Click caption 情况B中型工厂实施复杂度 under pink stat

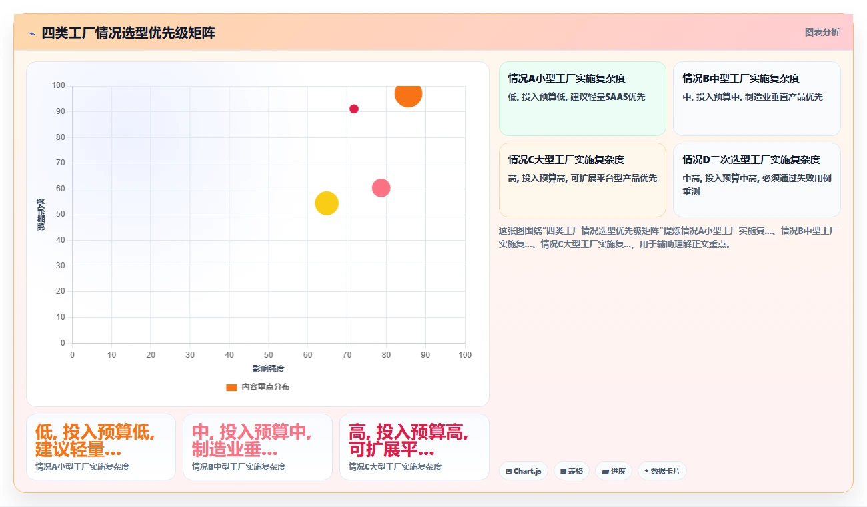coord(239,467)
